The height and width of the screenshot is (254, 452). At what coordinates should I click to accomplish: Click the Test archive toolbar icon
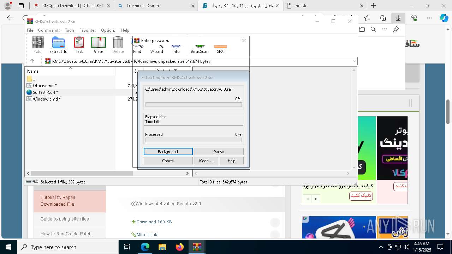[79, 45]
